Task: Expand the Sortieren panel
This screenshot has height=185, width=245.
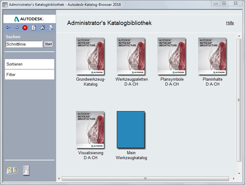Action: tap(30, 64)
